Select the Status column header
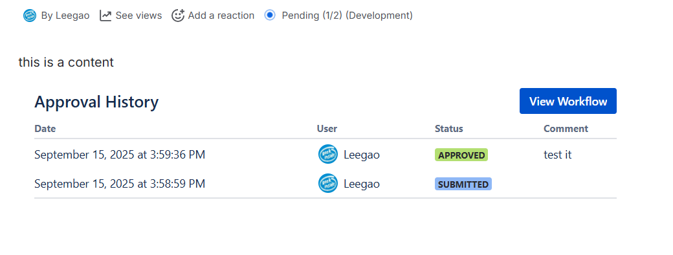673x255 pixels. pyautogui.click(x=449, y=128)
